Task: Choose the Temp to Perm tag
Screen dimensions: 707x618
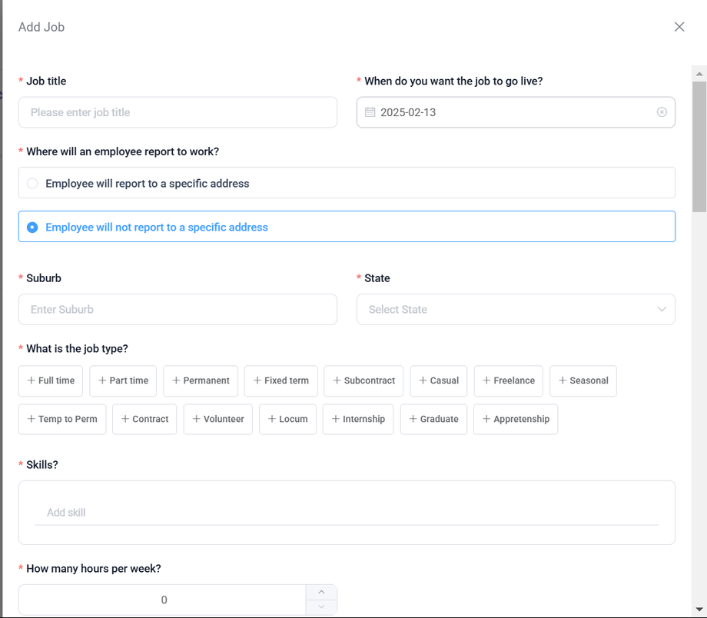Action: (x=62, y=419)
